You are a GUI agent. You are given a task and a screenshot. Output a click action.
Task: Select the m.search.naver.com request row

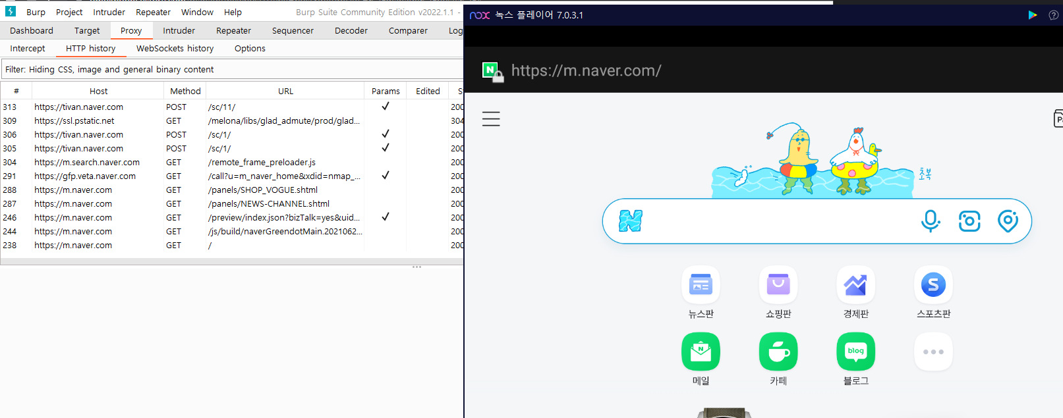click(x=232, y=162)
